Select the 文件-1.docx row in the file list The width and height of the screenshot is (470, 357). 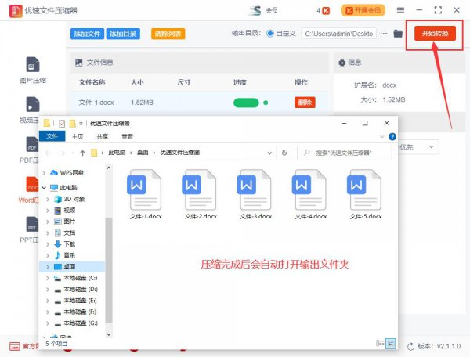coord(200,103)
